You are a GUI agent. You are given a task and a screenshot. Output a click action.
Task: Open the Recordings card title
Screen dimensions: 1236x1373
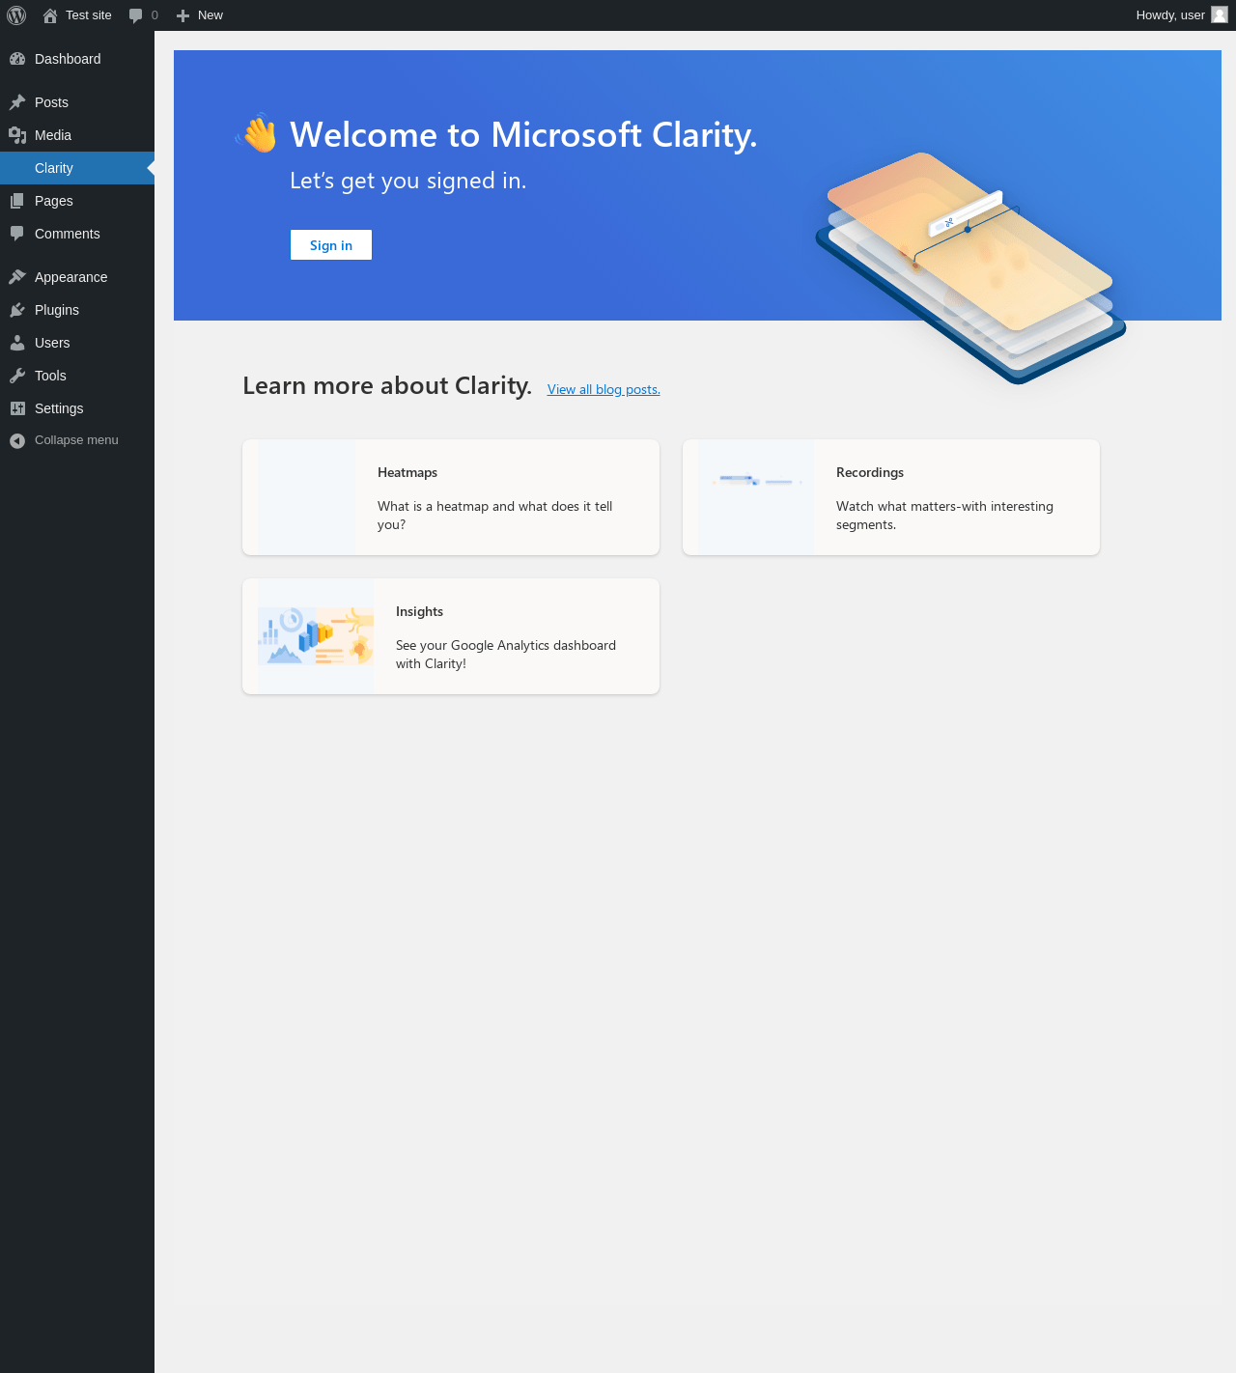point(870,472)
